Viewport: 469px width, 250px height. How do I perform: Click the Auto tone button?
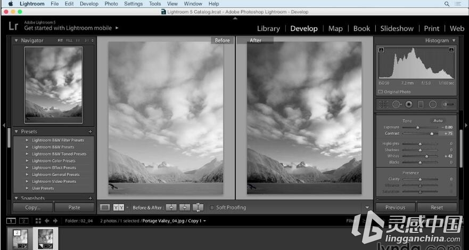tap(438, 120)
